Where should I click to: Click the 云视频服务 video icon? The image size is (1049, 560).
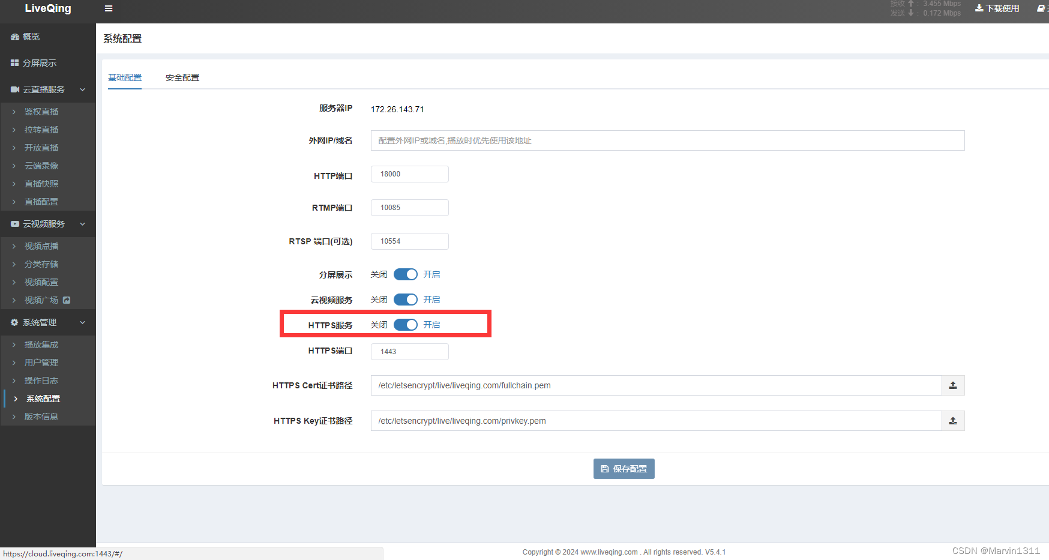[15, 224]
